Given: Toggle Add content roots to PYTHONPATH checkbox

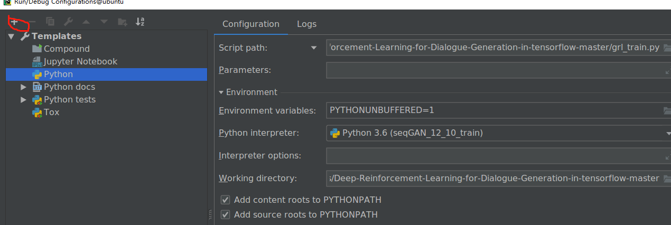Looking at the screenshot, I should 226,200.
